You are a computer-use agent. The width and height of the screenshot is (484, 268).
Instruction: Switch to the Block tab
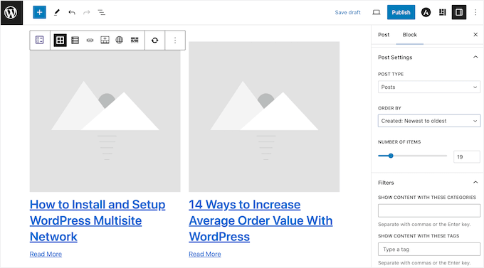point(409,35)
